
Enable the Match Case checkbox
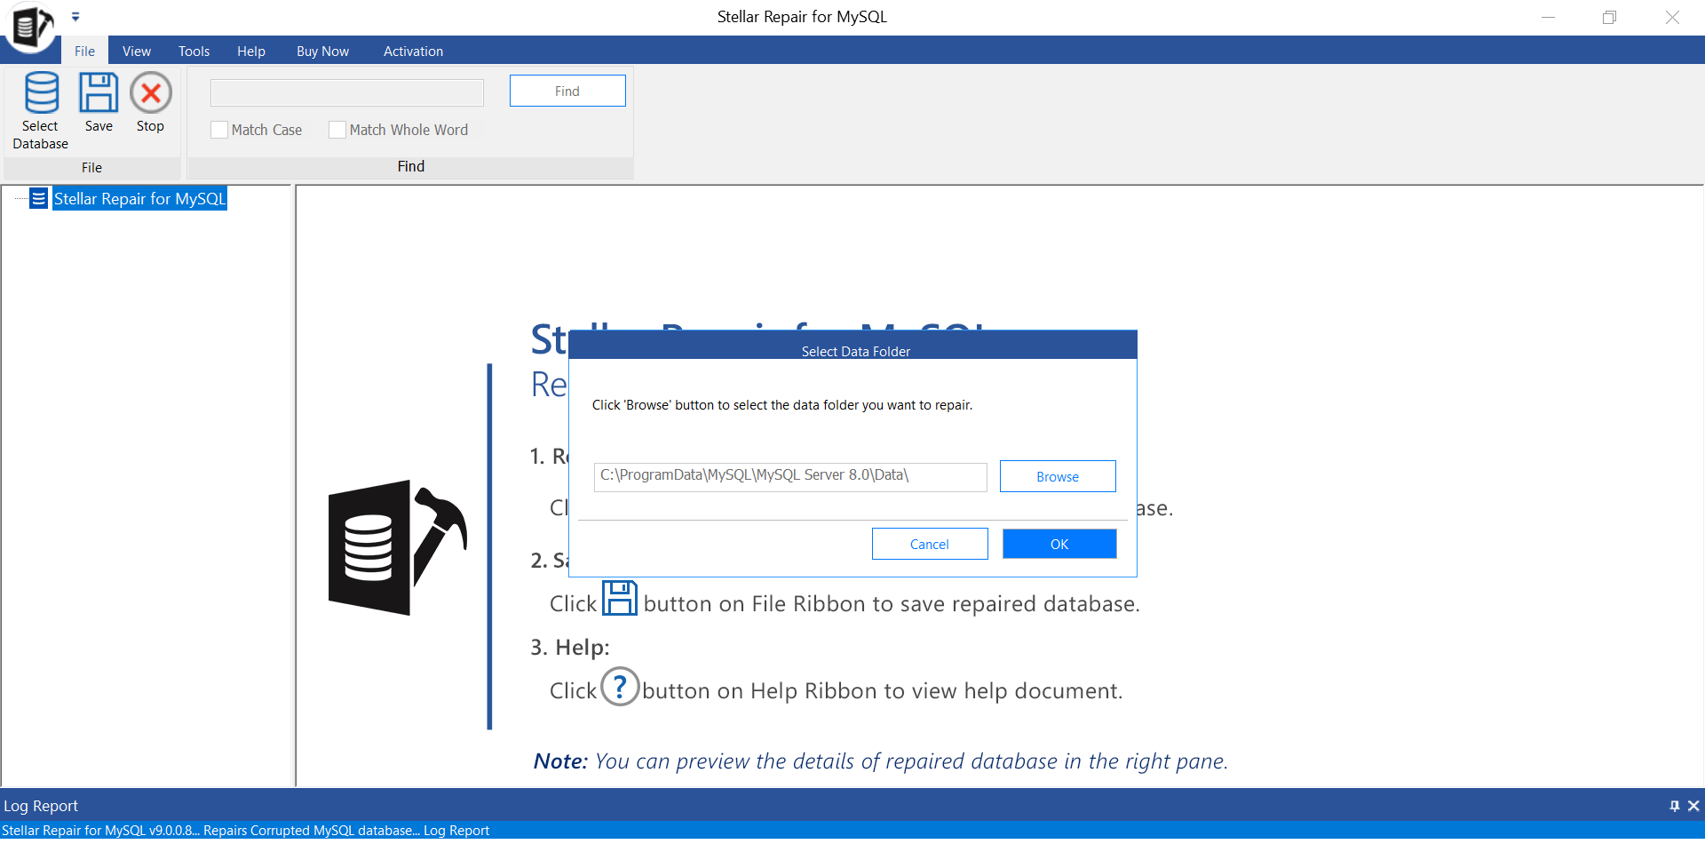pyautogui.click(x=219, y=130)
